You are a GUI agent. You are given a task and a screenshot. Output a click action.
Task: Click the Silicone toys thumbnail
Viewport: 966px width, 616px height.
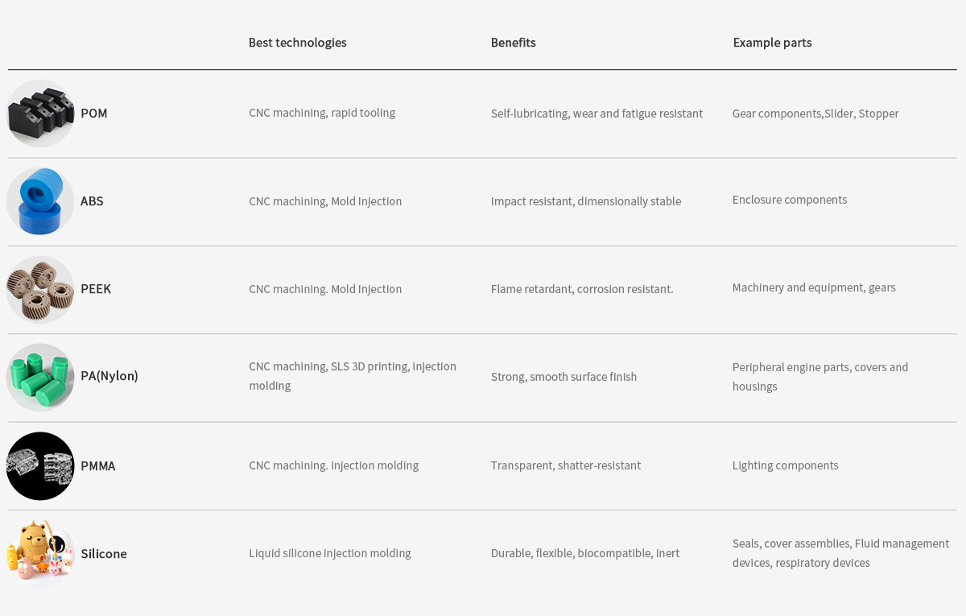coord(40,553)
